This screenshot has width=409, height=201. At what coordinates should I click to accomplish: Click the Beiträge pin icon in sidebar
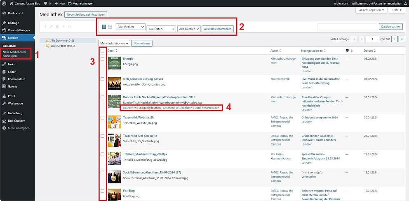[4, 23]
